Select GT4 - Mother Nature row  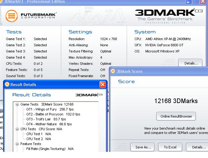49,124
